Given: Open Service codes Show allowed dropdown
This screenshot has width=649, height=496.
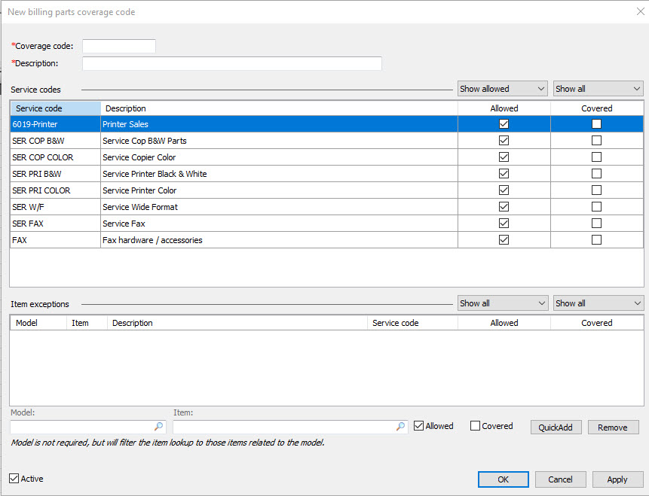Looking at the screenshot, I should pyautogui.click(x=503, y=89).
